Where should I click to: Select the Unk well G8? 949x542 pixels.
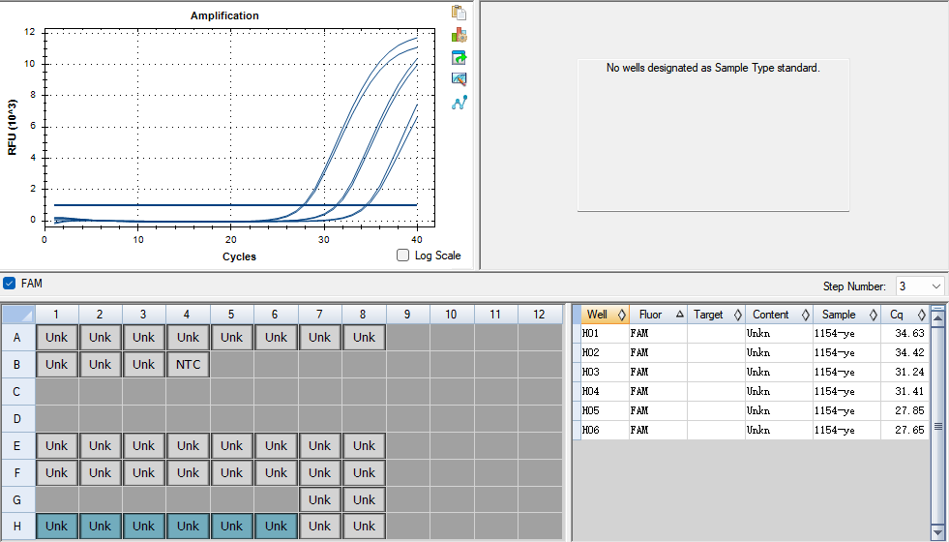[364, 499]
